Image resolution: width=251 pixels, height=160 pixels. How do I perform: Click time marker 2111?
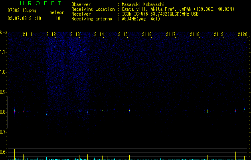28,34
